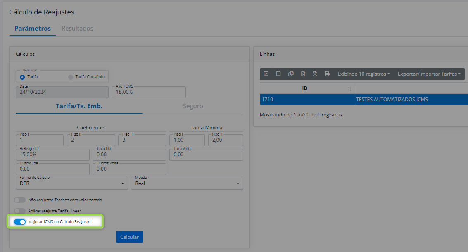The image size is (468, 252).
Task: Select row TESTES AUTOMATIZADOS ICMS
Action: [392, 100]
